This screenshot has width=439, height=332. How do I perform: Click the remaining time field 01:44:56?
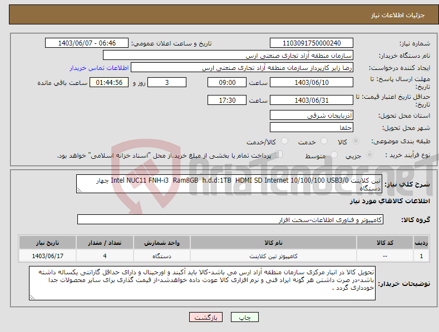click(x=109, y=82)
